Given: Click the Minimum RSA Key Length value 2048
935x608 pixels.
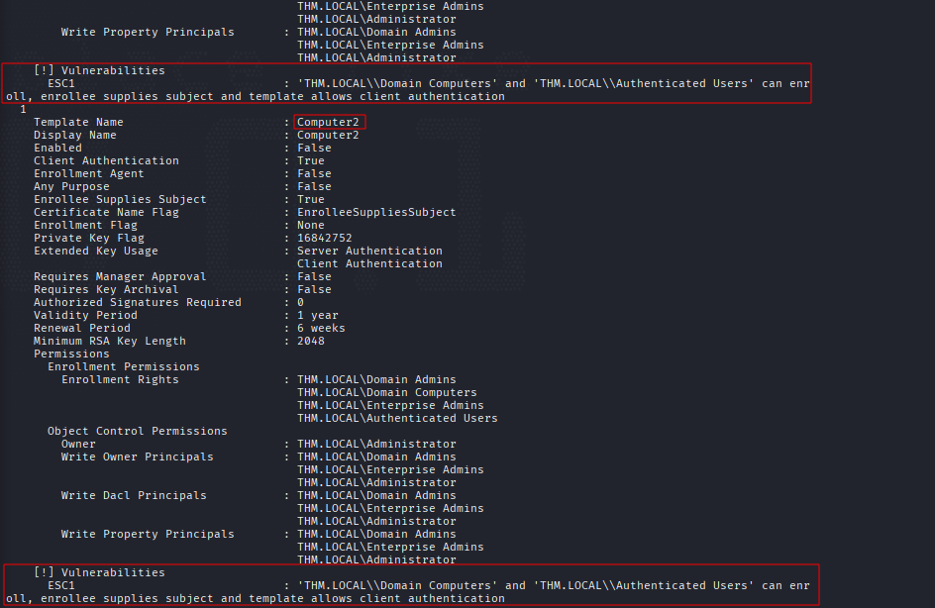Looking at the screenshot, I should coord(311,341).
